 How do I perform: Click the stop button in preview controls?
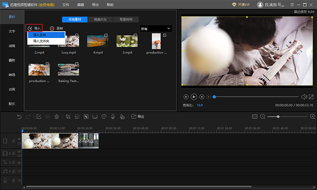[x=209, y=97]
